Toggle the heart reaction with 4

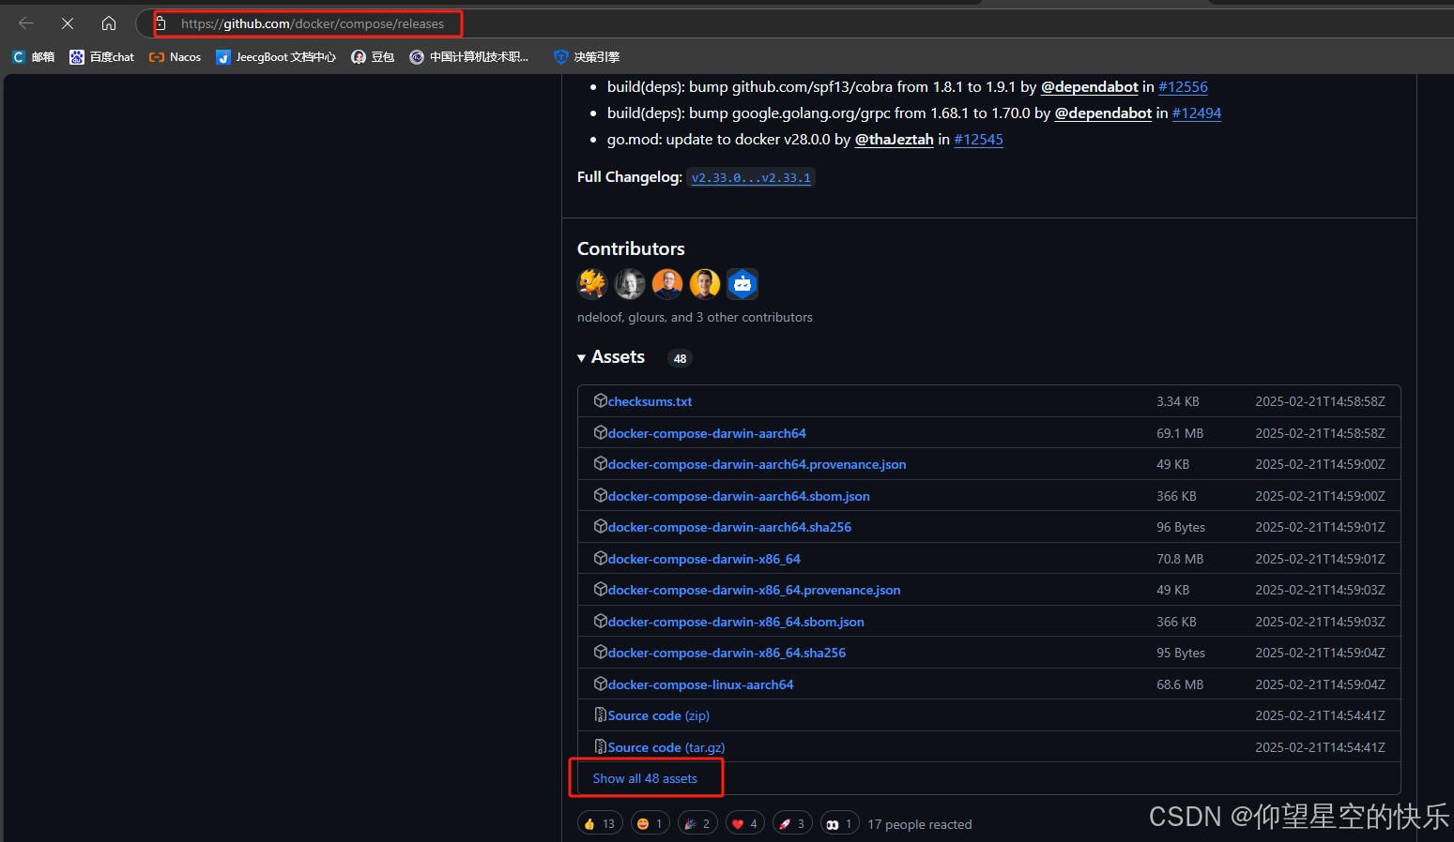(x=745, y=823)
